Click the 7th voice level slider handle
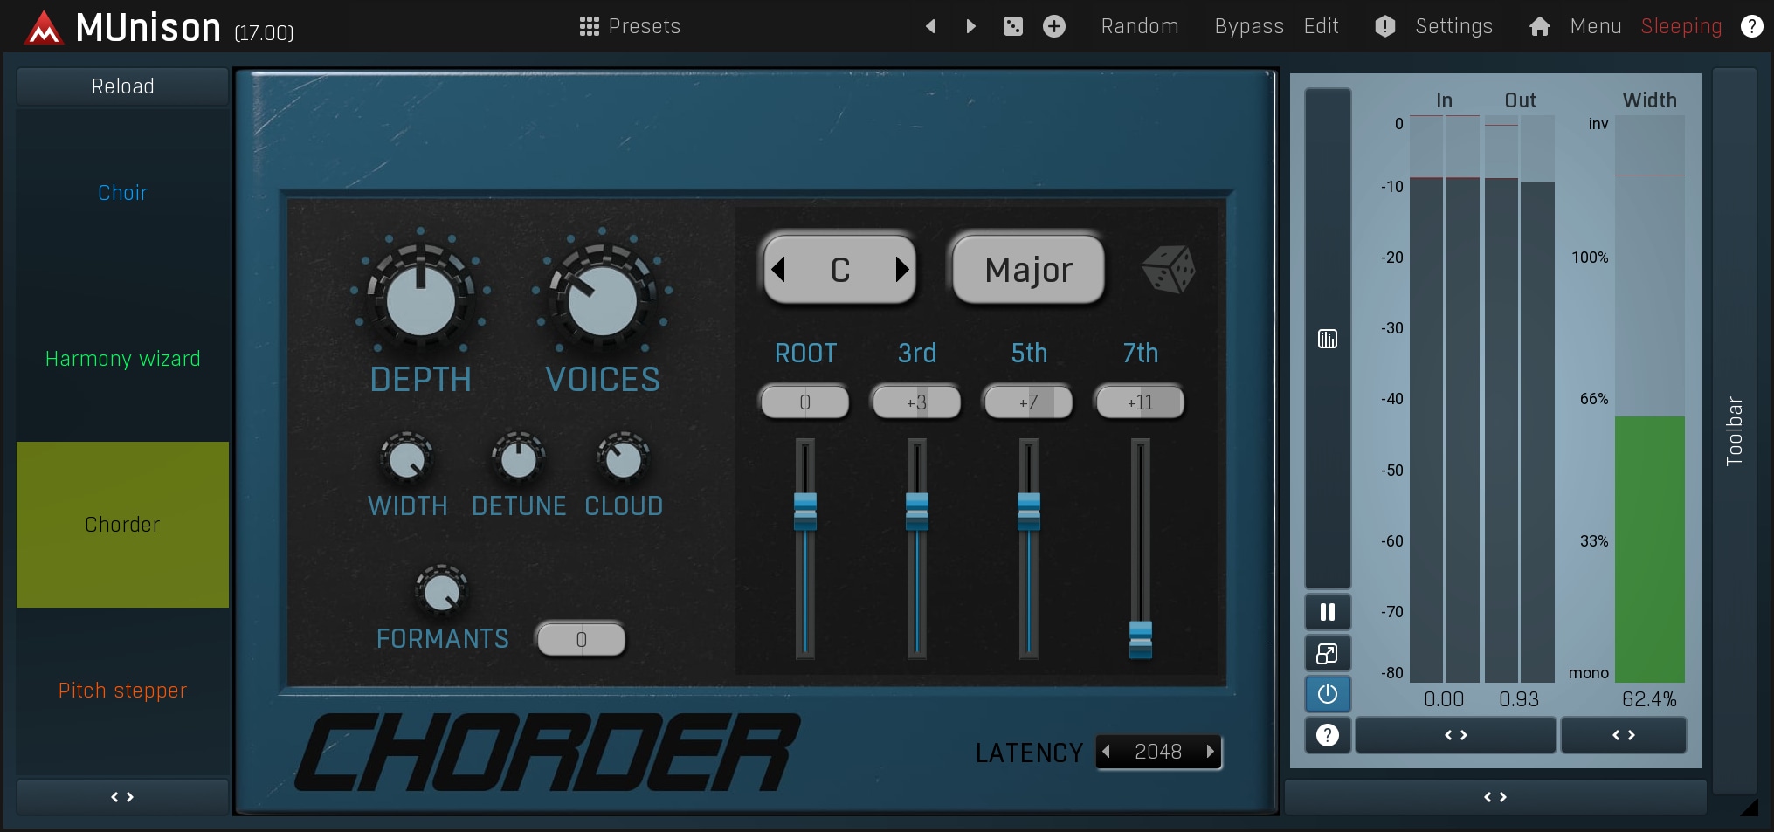 [x=1140, y=639]
